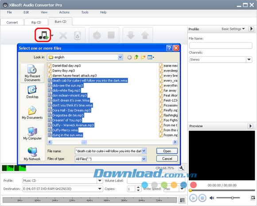The height and width of the screenshot is (206, 257).
Task: Select Dragostea din tei.mp3 file
Action: (66, 115)
